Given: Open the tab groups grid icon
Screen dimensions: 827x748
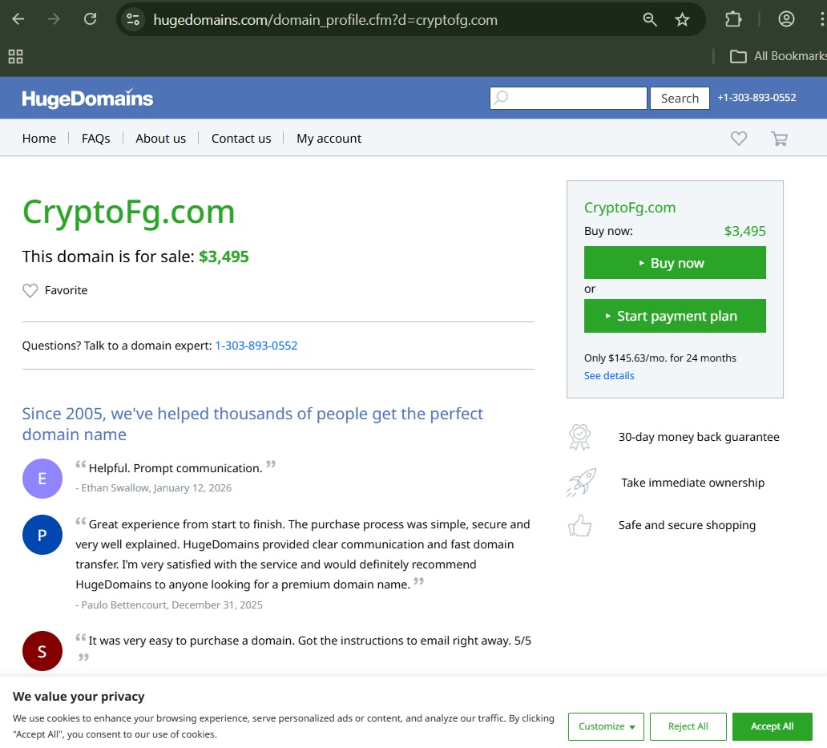Looking at the screenshot, I should click(15, 56).
